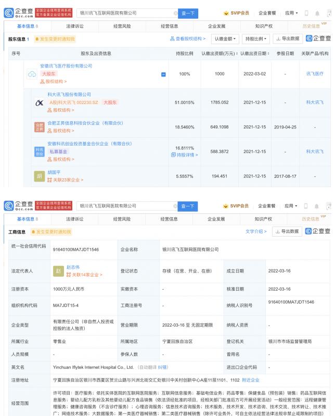The image size is (335, 416).
Task: Open the notification bell on the 工商信息 page
Action: (317, 206)
